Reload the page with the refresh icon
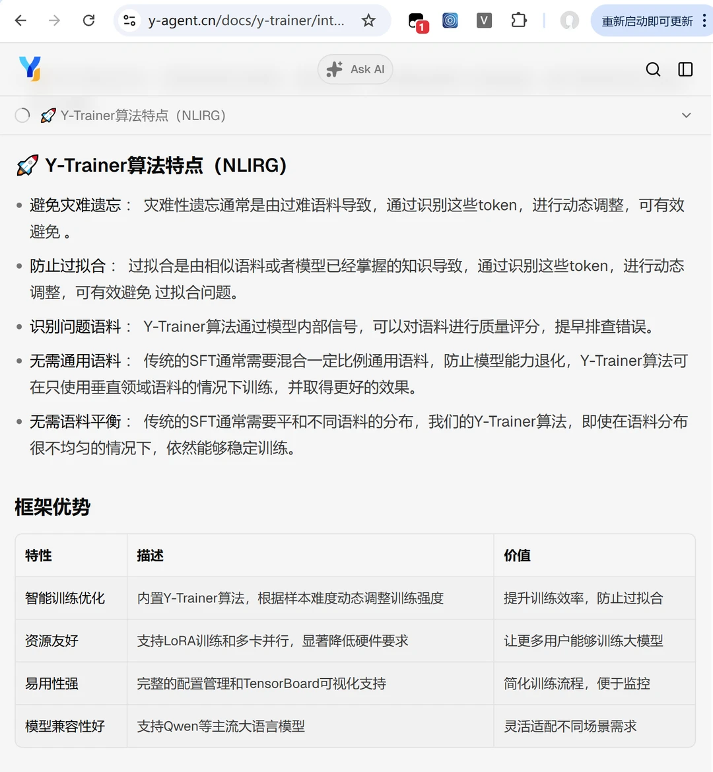The height and width of the screenshot is (772, 713). click(88, 20)
